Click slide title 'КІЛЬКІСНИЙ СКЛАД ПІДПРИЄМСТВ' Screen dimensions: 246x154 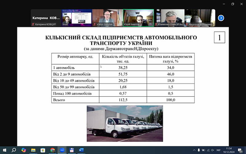[121, 40]
